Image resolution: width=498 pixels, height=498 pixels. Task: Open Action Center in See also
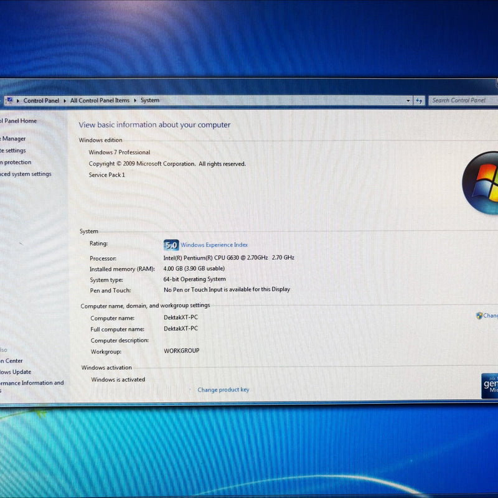(x=11, y=361)
